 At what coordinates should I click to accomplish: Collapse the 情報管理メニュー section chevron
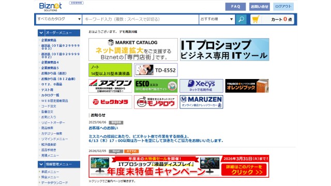pos(41,164)
